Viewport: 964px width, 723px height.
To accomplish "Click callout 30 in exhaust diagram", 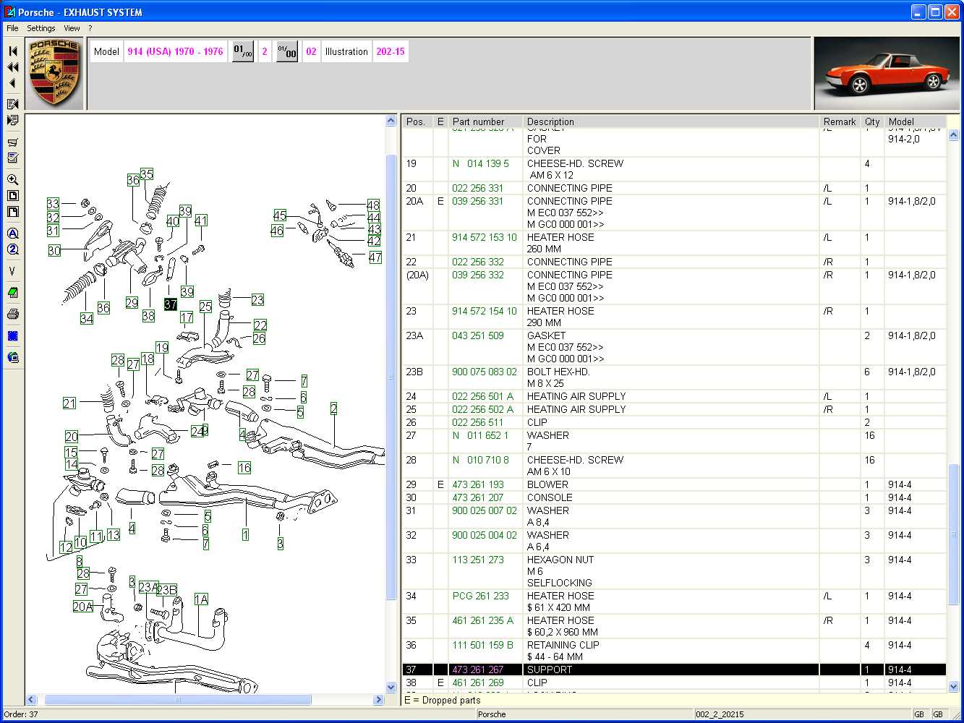I will [54, 250].
